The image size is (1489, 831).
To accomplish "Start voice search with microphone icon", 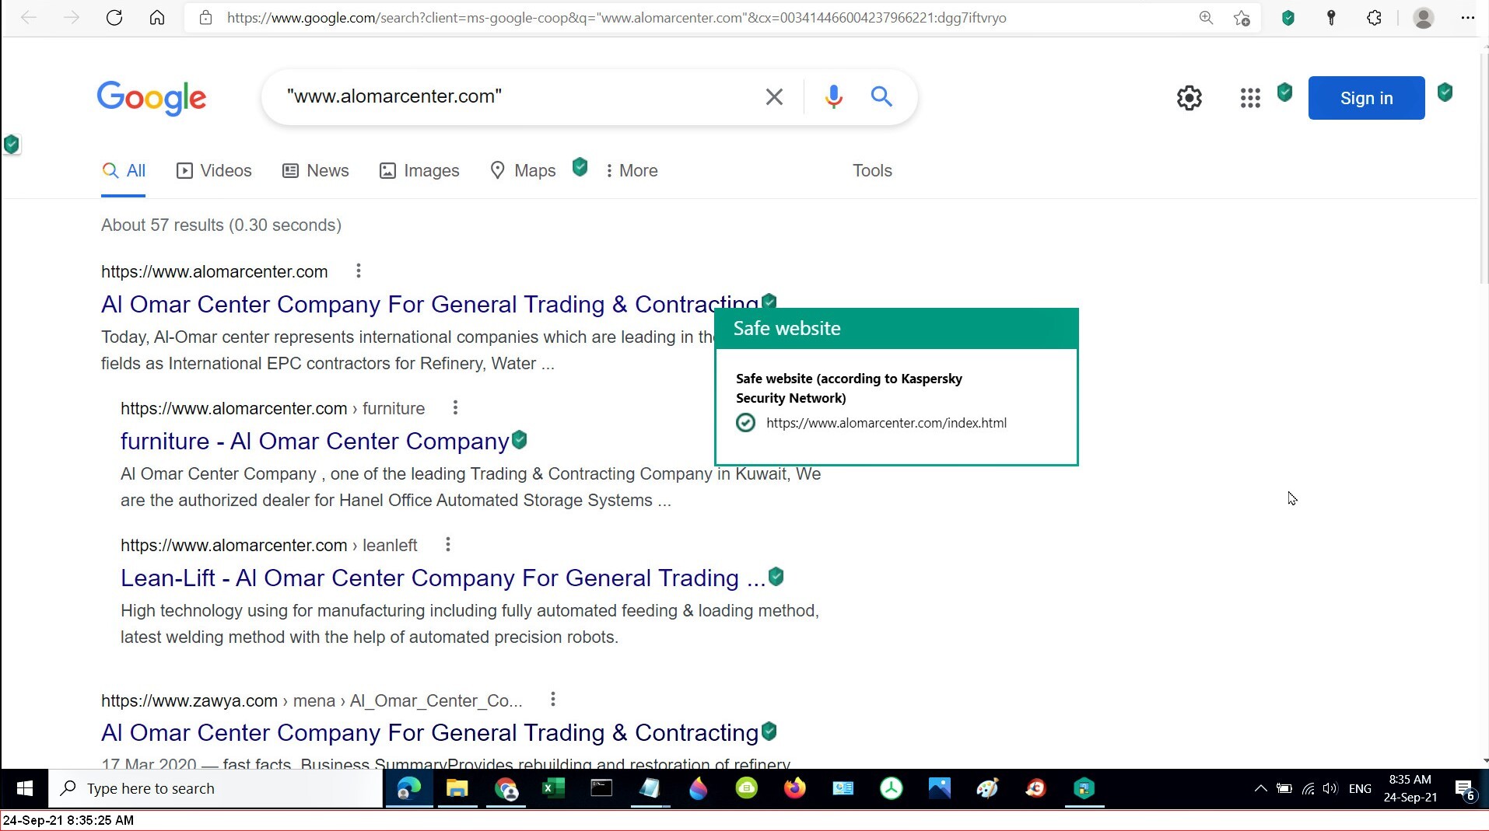I will [x=833, y=96].
